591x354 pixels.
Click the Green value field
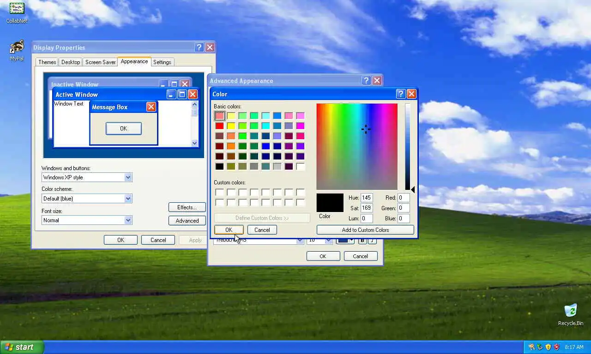[404, 208]
